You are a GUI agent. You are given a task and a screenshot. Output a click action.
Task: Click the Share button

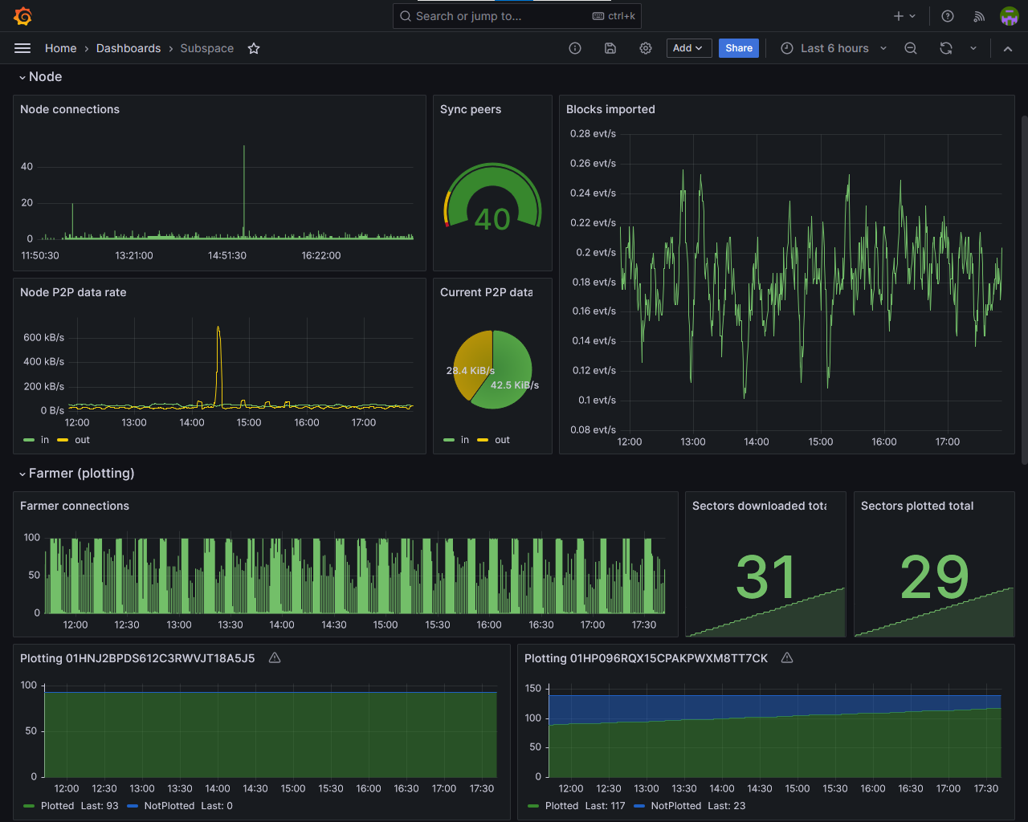click(x=738, y=48)
